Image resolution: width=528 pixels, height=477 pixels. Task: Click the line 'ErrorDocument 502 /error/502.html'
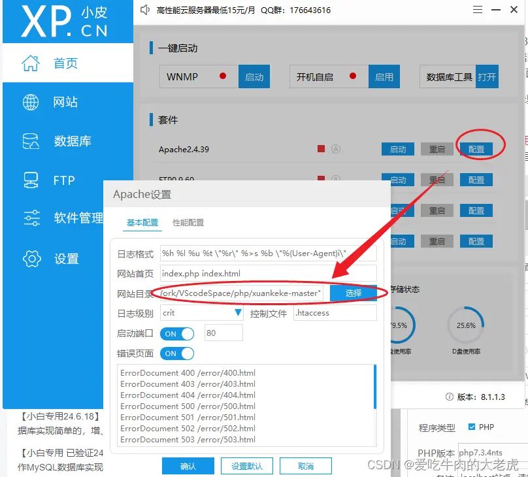click(188, 428)
